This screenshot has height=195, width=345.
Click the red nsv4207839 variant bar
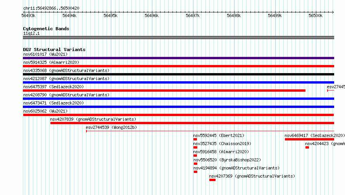tap(192, 123)
